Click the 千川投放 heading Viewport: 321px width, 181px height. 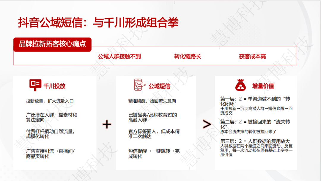click(x=54, y=86)
